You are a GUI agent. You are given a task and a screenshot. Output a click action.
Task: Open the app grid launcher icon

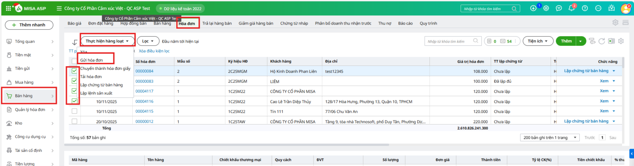[x=8, y=8]
